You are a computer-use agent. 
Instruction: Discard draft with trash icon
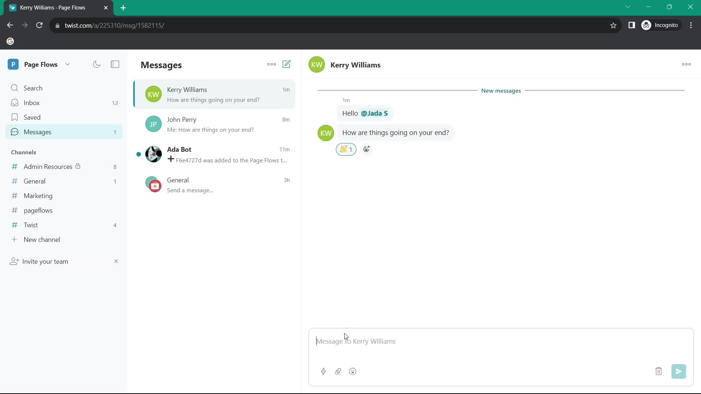(659, 371)
